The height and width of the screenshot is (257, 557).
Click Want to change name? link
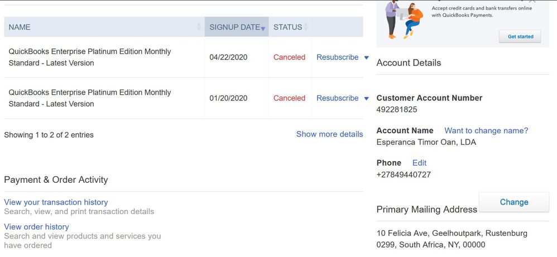(x=486, y=130)
